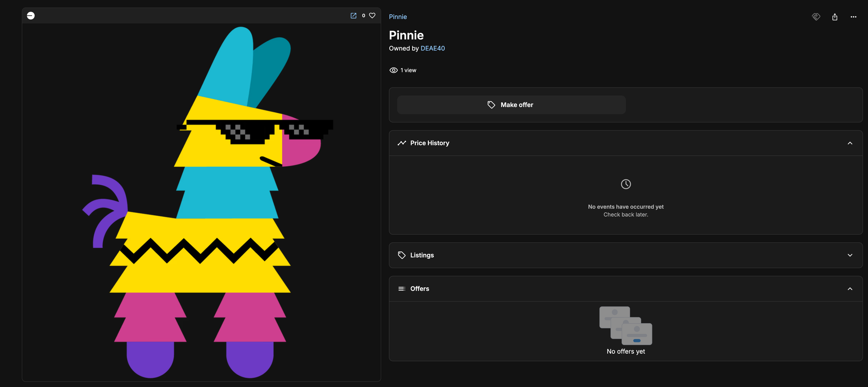
Task: Click the Offers list icon
Action: point(402,289)
